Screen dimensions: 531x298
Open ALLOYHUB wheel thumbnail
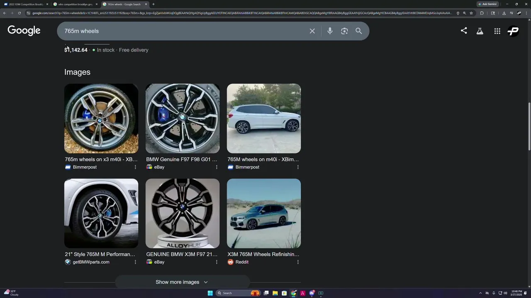[x=183, y=213]
